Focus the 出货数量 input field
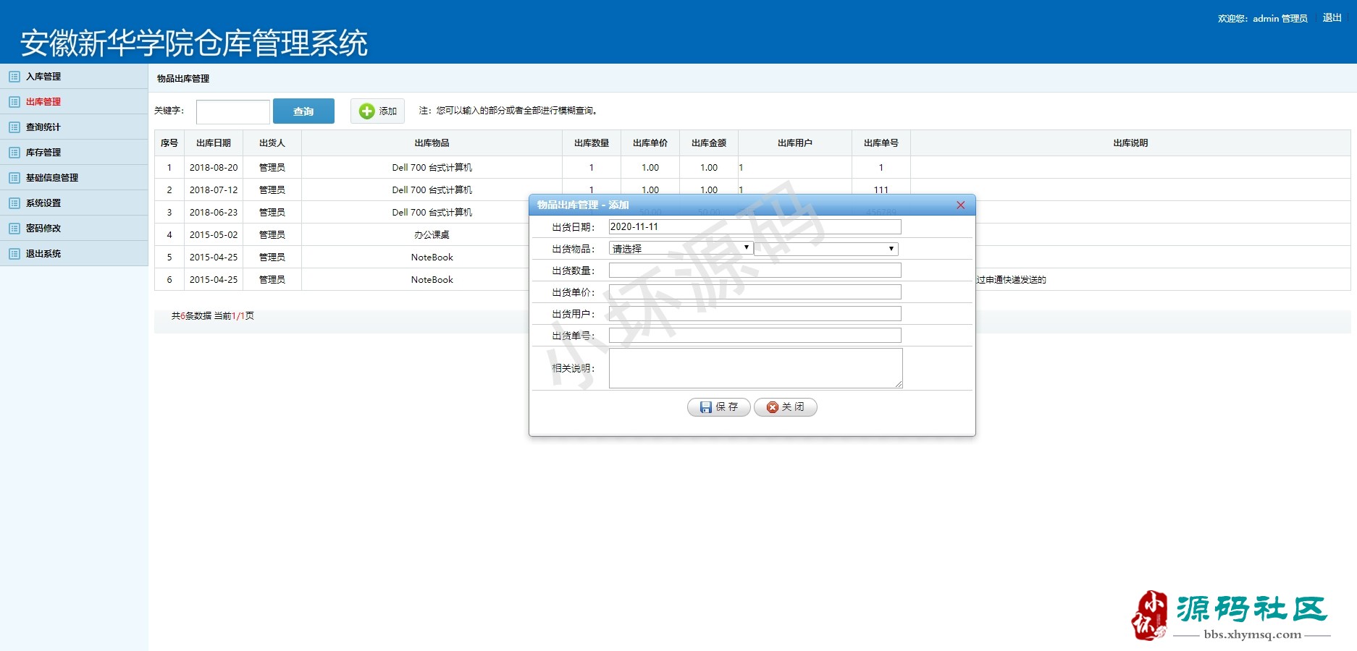The height and width of the screenshot is (651, 1357). 755,271
